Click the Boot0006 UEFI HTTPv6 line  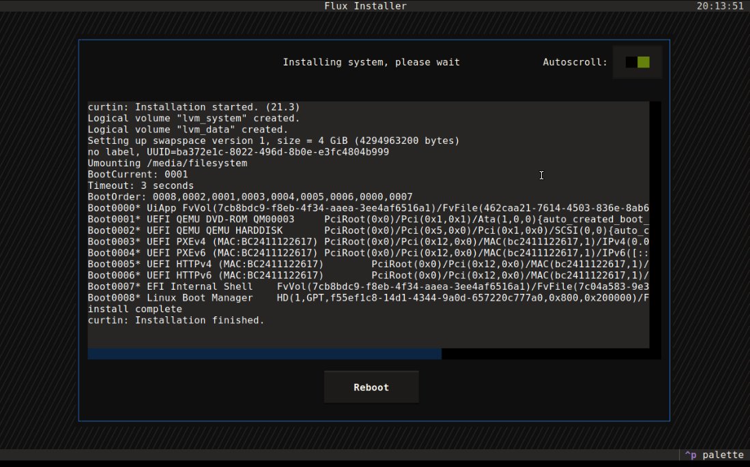coord(369,275)
